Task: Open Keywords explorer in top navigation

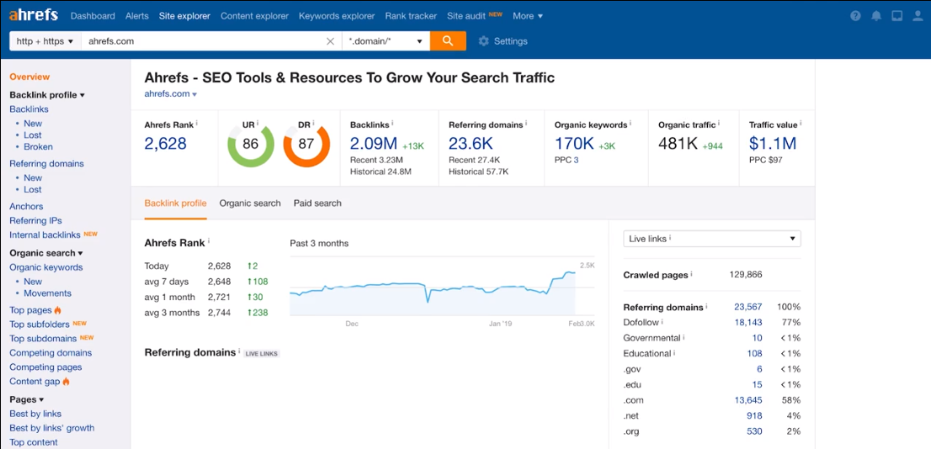Action: [x=337, y=16]
